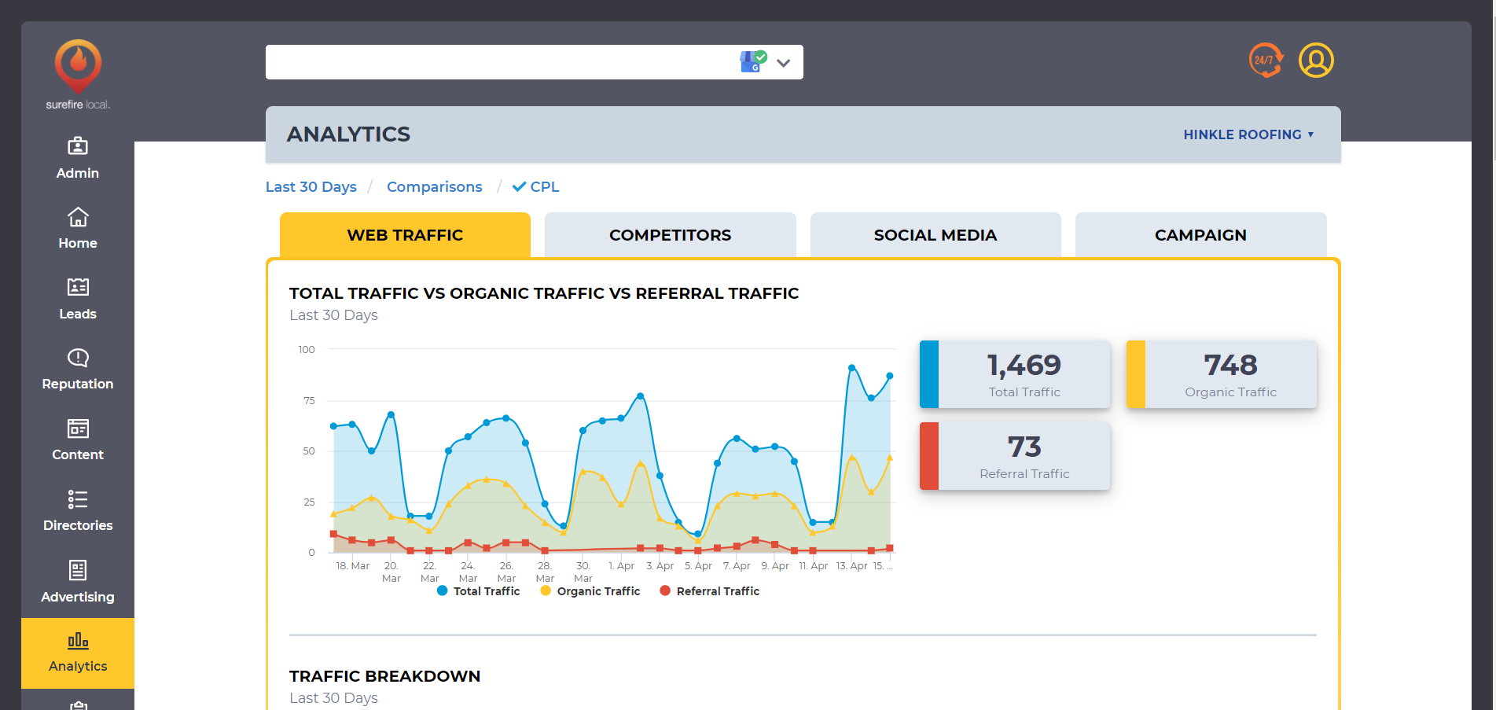Switch to the Campaign tab

click(x=1200, y=235)
